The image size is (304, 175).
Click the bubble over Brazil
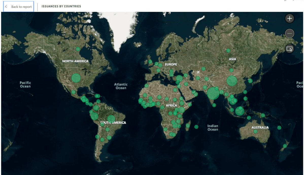click(x=111, y=119)
